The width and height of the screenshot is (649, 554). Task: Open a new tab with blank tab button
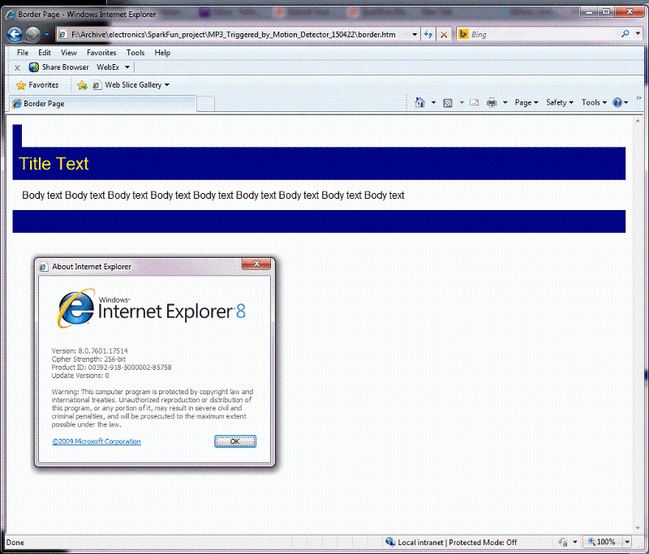(205, 104)
